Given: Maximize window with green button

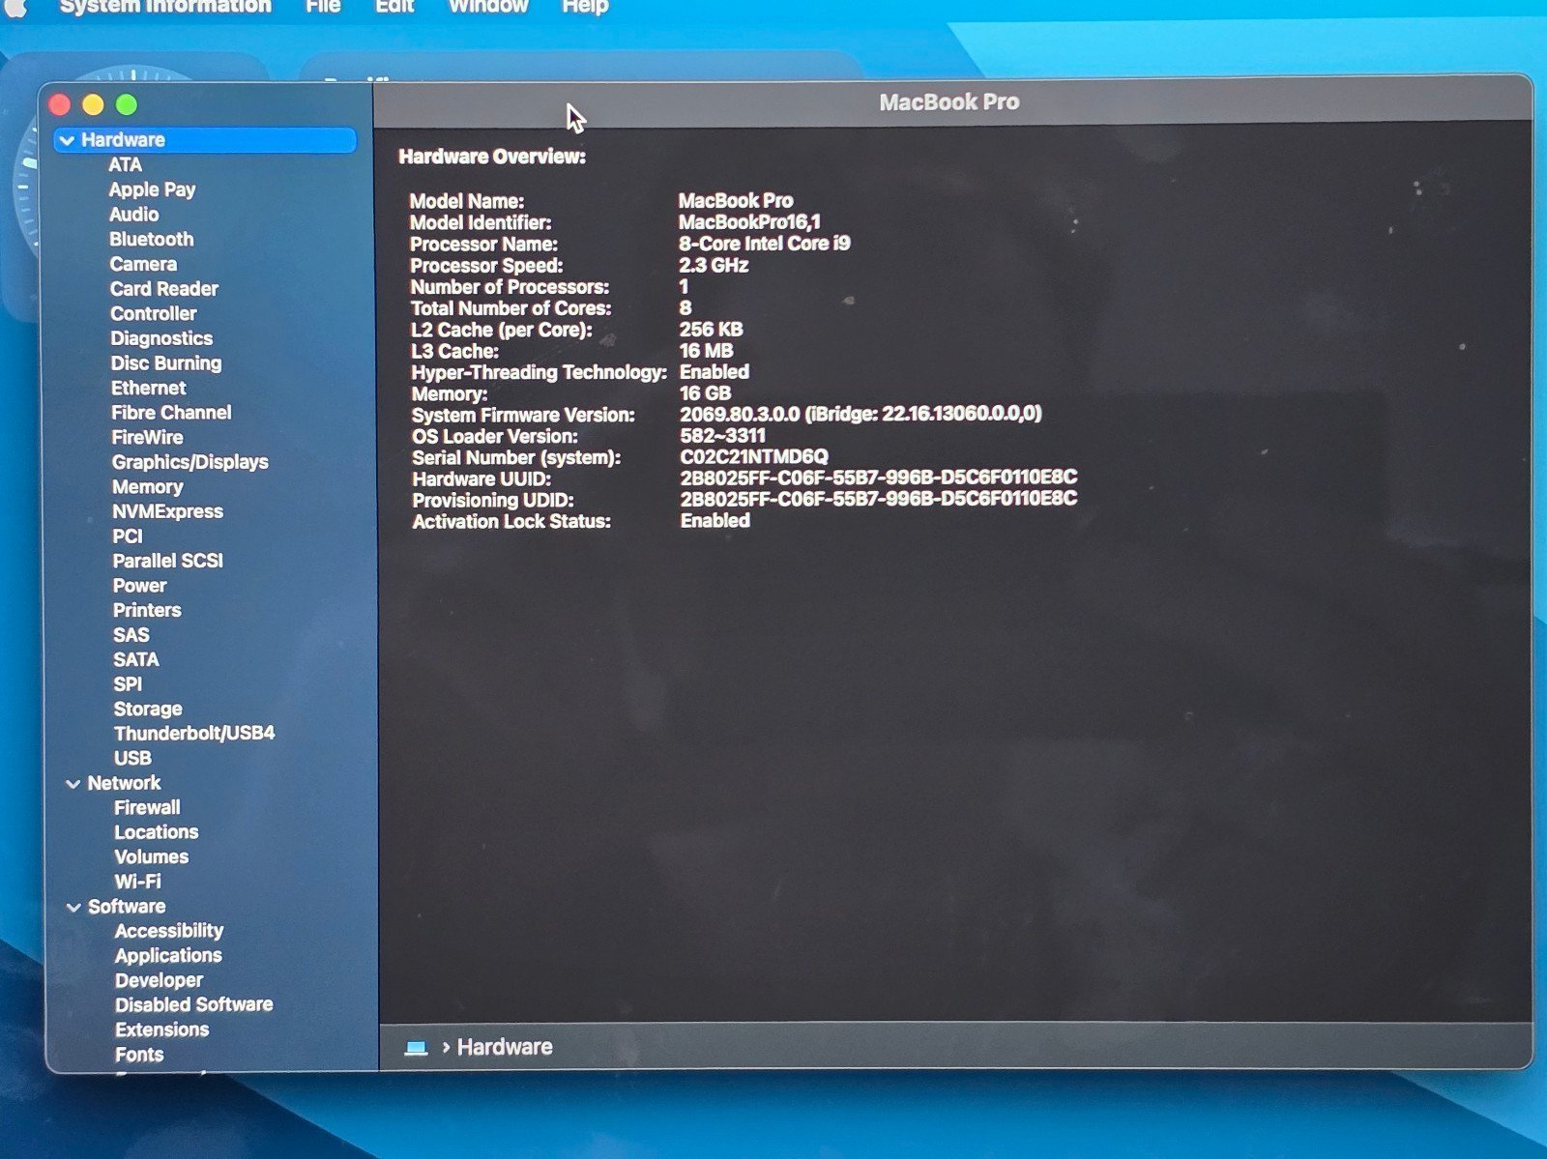Looking at the screenshot, I should tap(127, 104).
